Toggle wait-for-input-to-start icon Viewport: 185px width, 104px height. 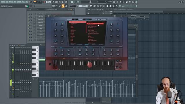tap(57, 2)
